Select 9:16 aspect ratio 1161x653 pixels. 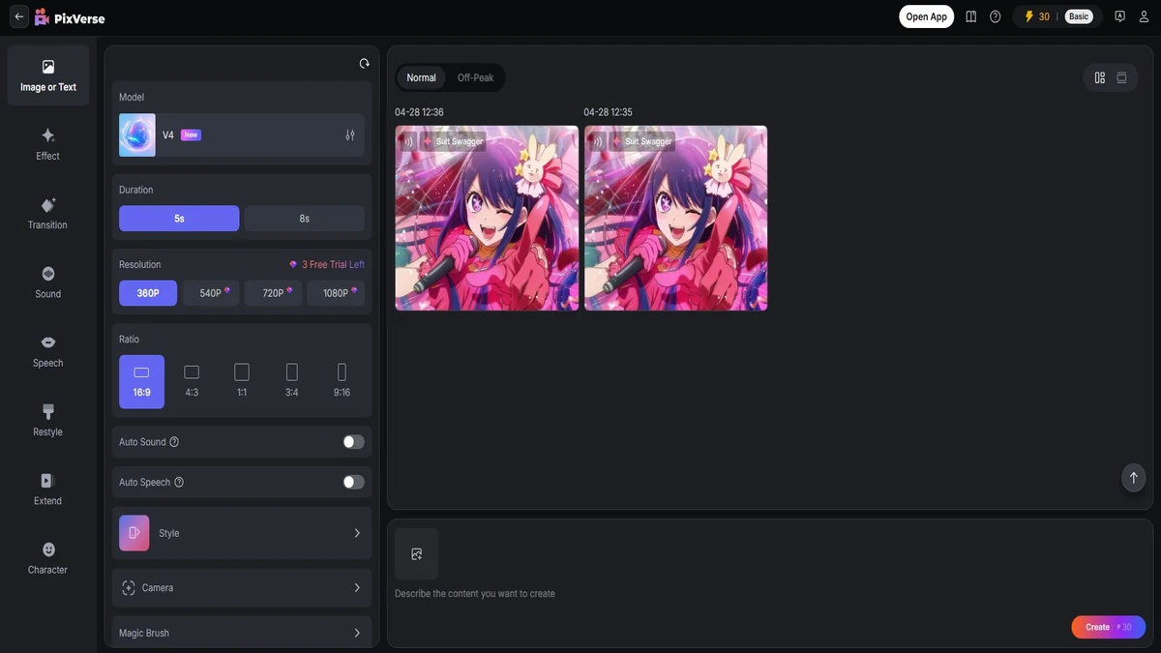[342, 382]
